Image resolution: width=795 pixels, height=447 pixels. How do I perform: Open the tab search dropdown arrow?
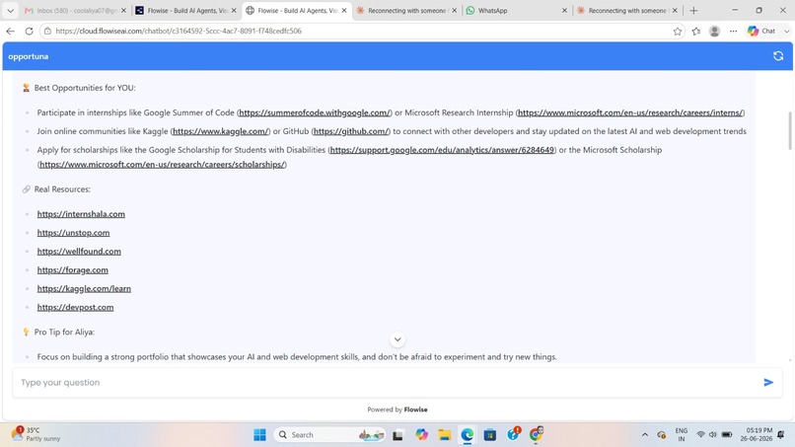[10, 10]
